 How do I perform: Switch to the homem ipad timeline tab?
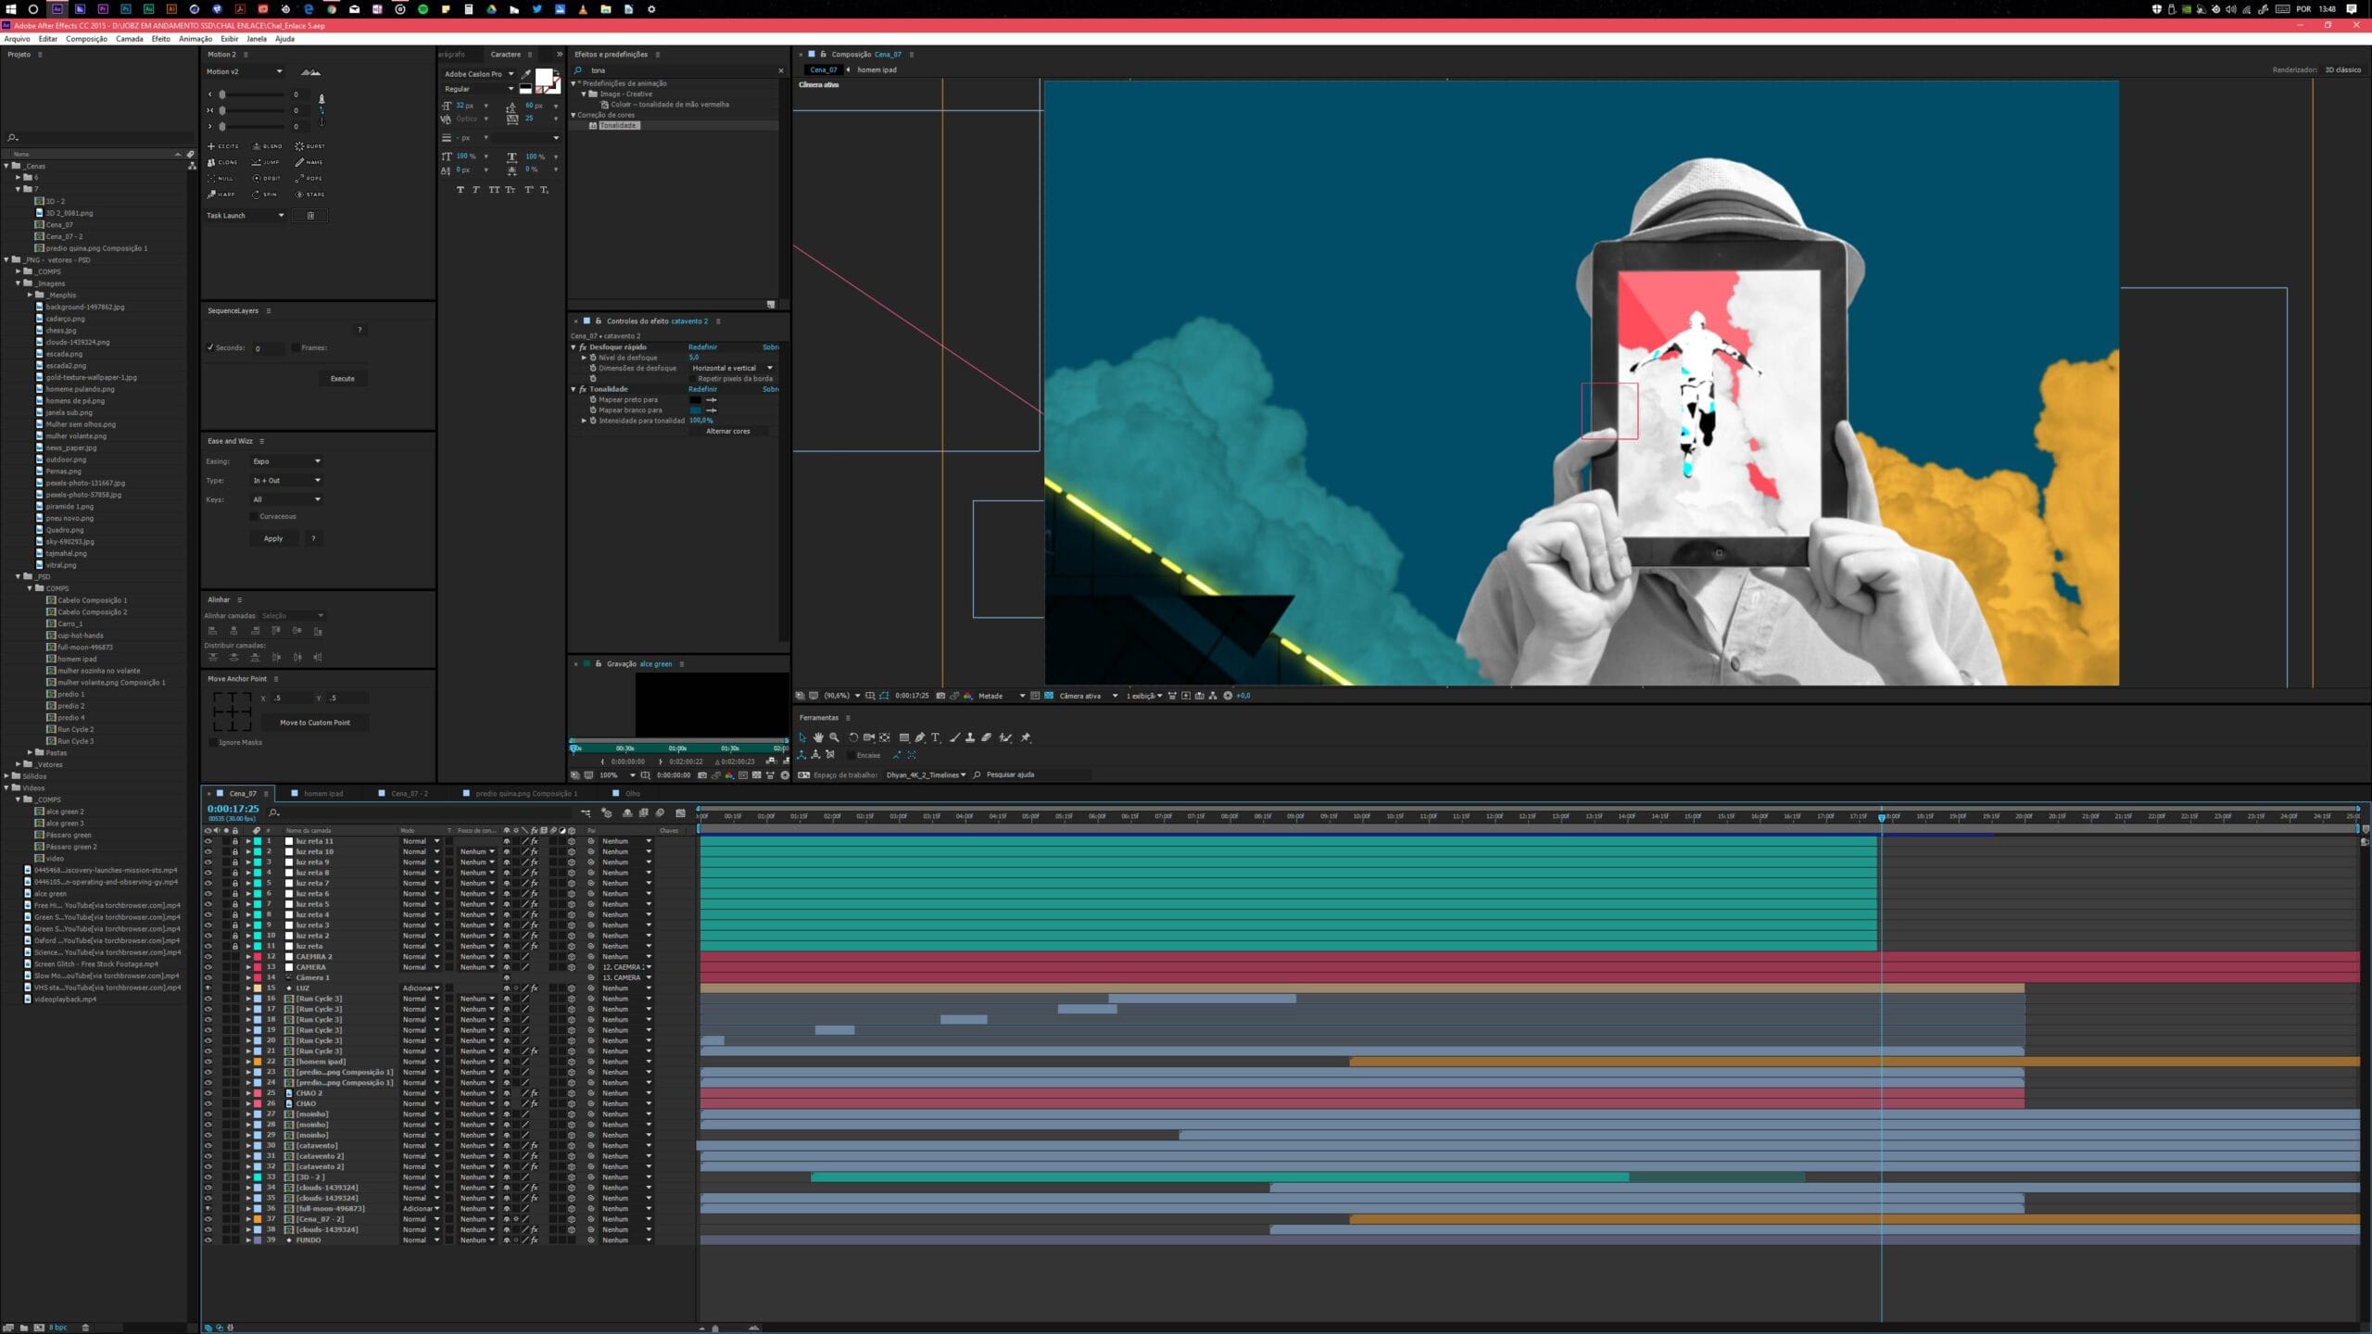pyautogui.click(x=322, y=794)
